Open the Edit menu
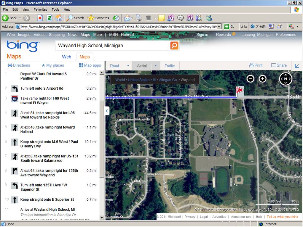 [x=15, y=9]
